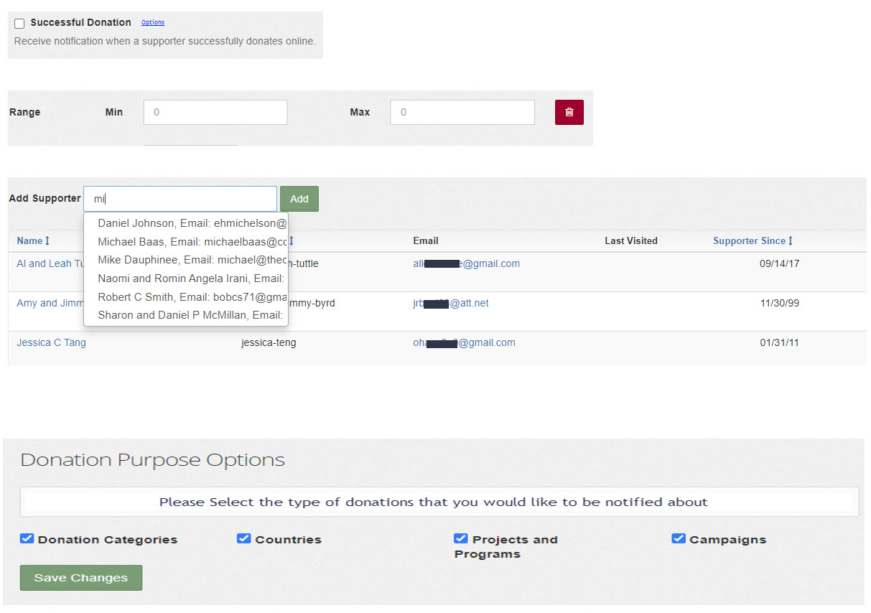Viewport: 871px width, 613px height.
Task: Click the Add Supporter search box
Action: (180, 199)
